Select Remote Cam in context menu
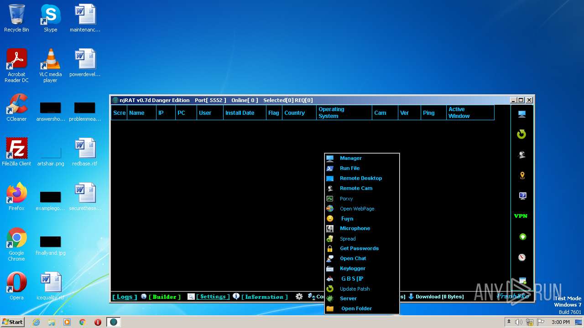The image size is (584, 328). point(362,188)
